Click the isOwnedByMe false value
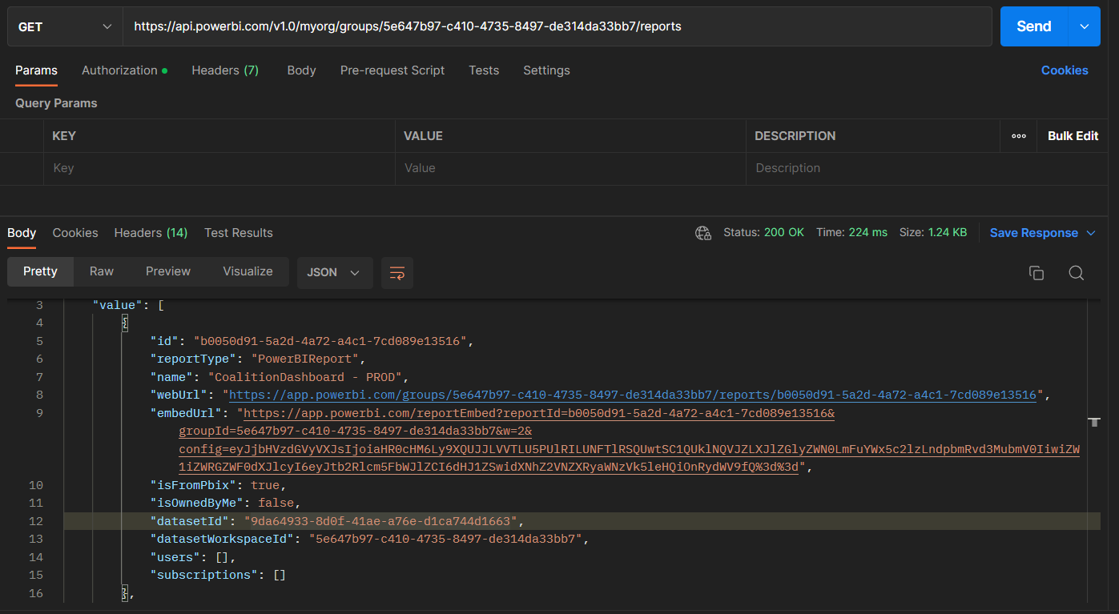1119x614 pixels. pyautogui.click(x=276, y=503)
